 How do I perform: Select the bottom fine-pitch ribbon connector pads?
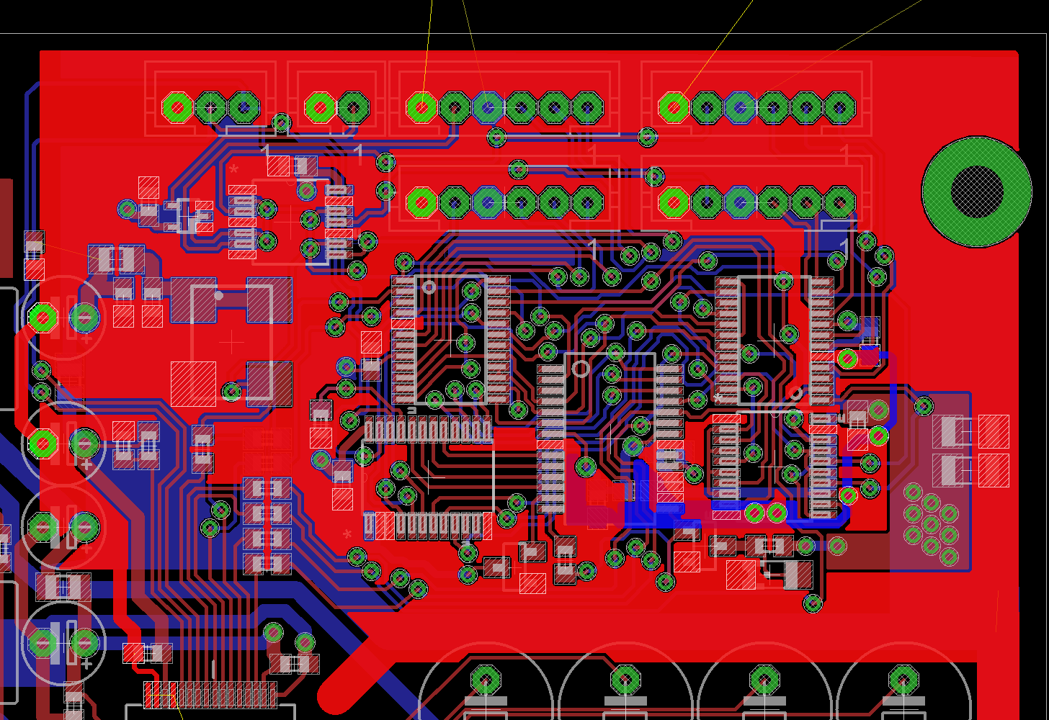(x=210, y=695)
